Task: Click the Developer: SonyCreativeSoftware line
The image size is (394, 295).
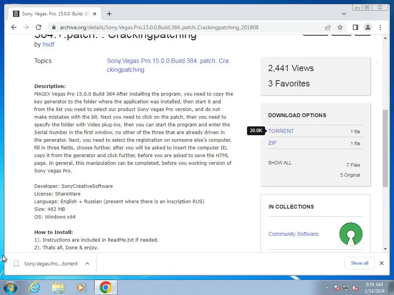Action: coord(73,186)
